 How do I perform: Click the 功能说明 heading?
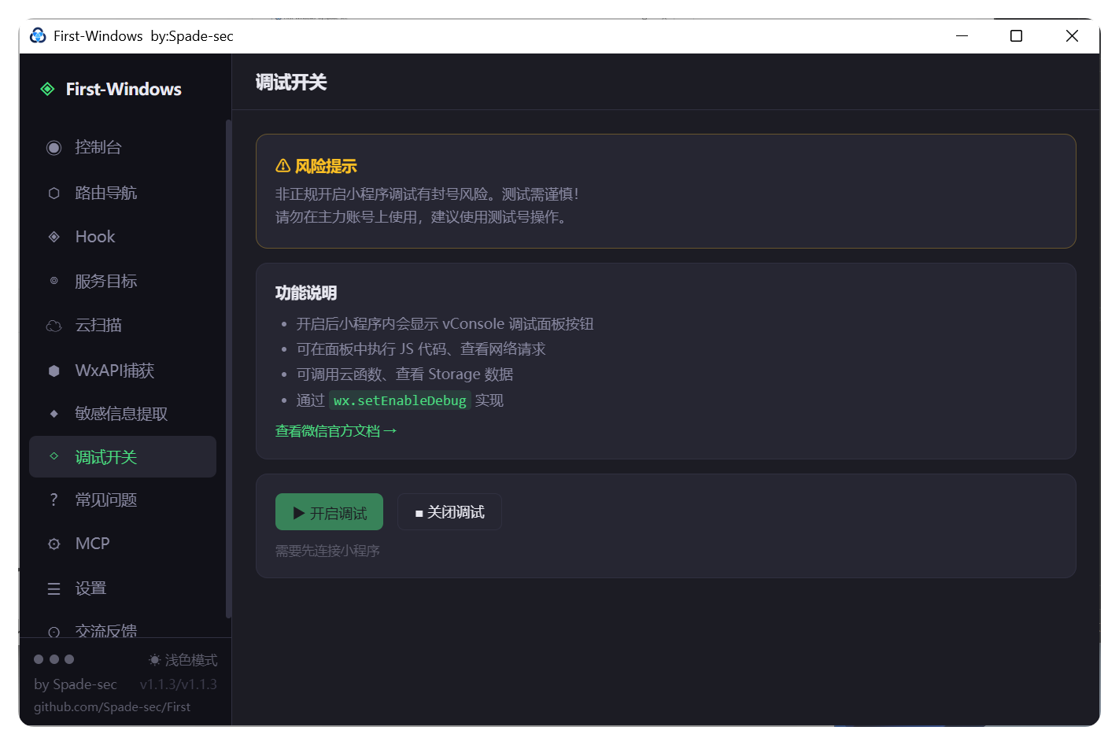pos(306,293)
